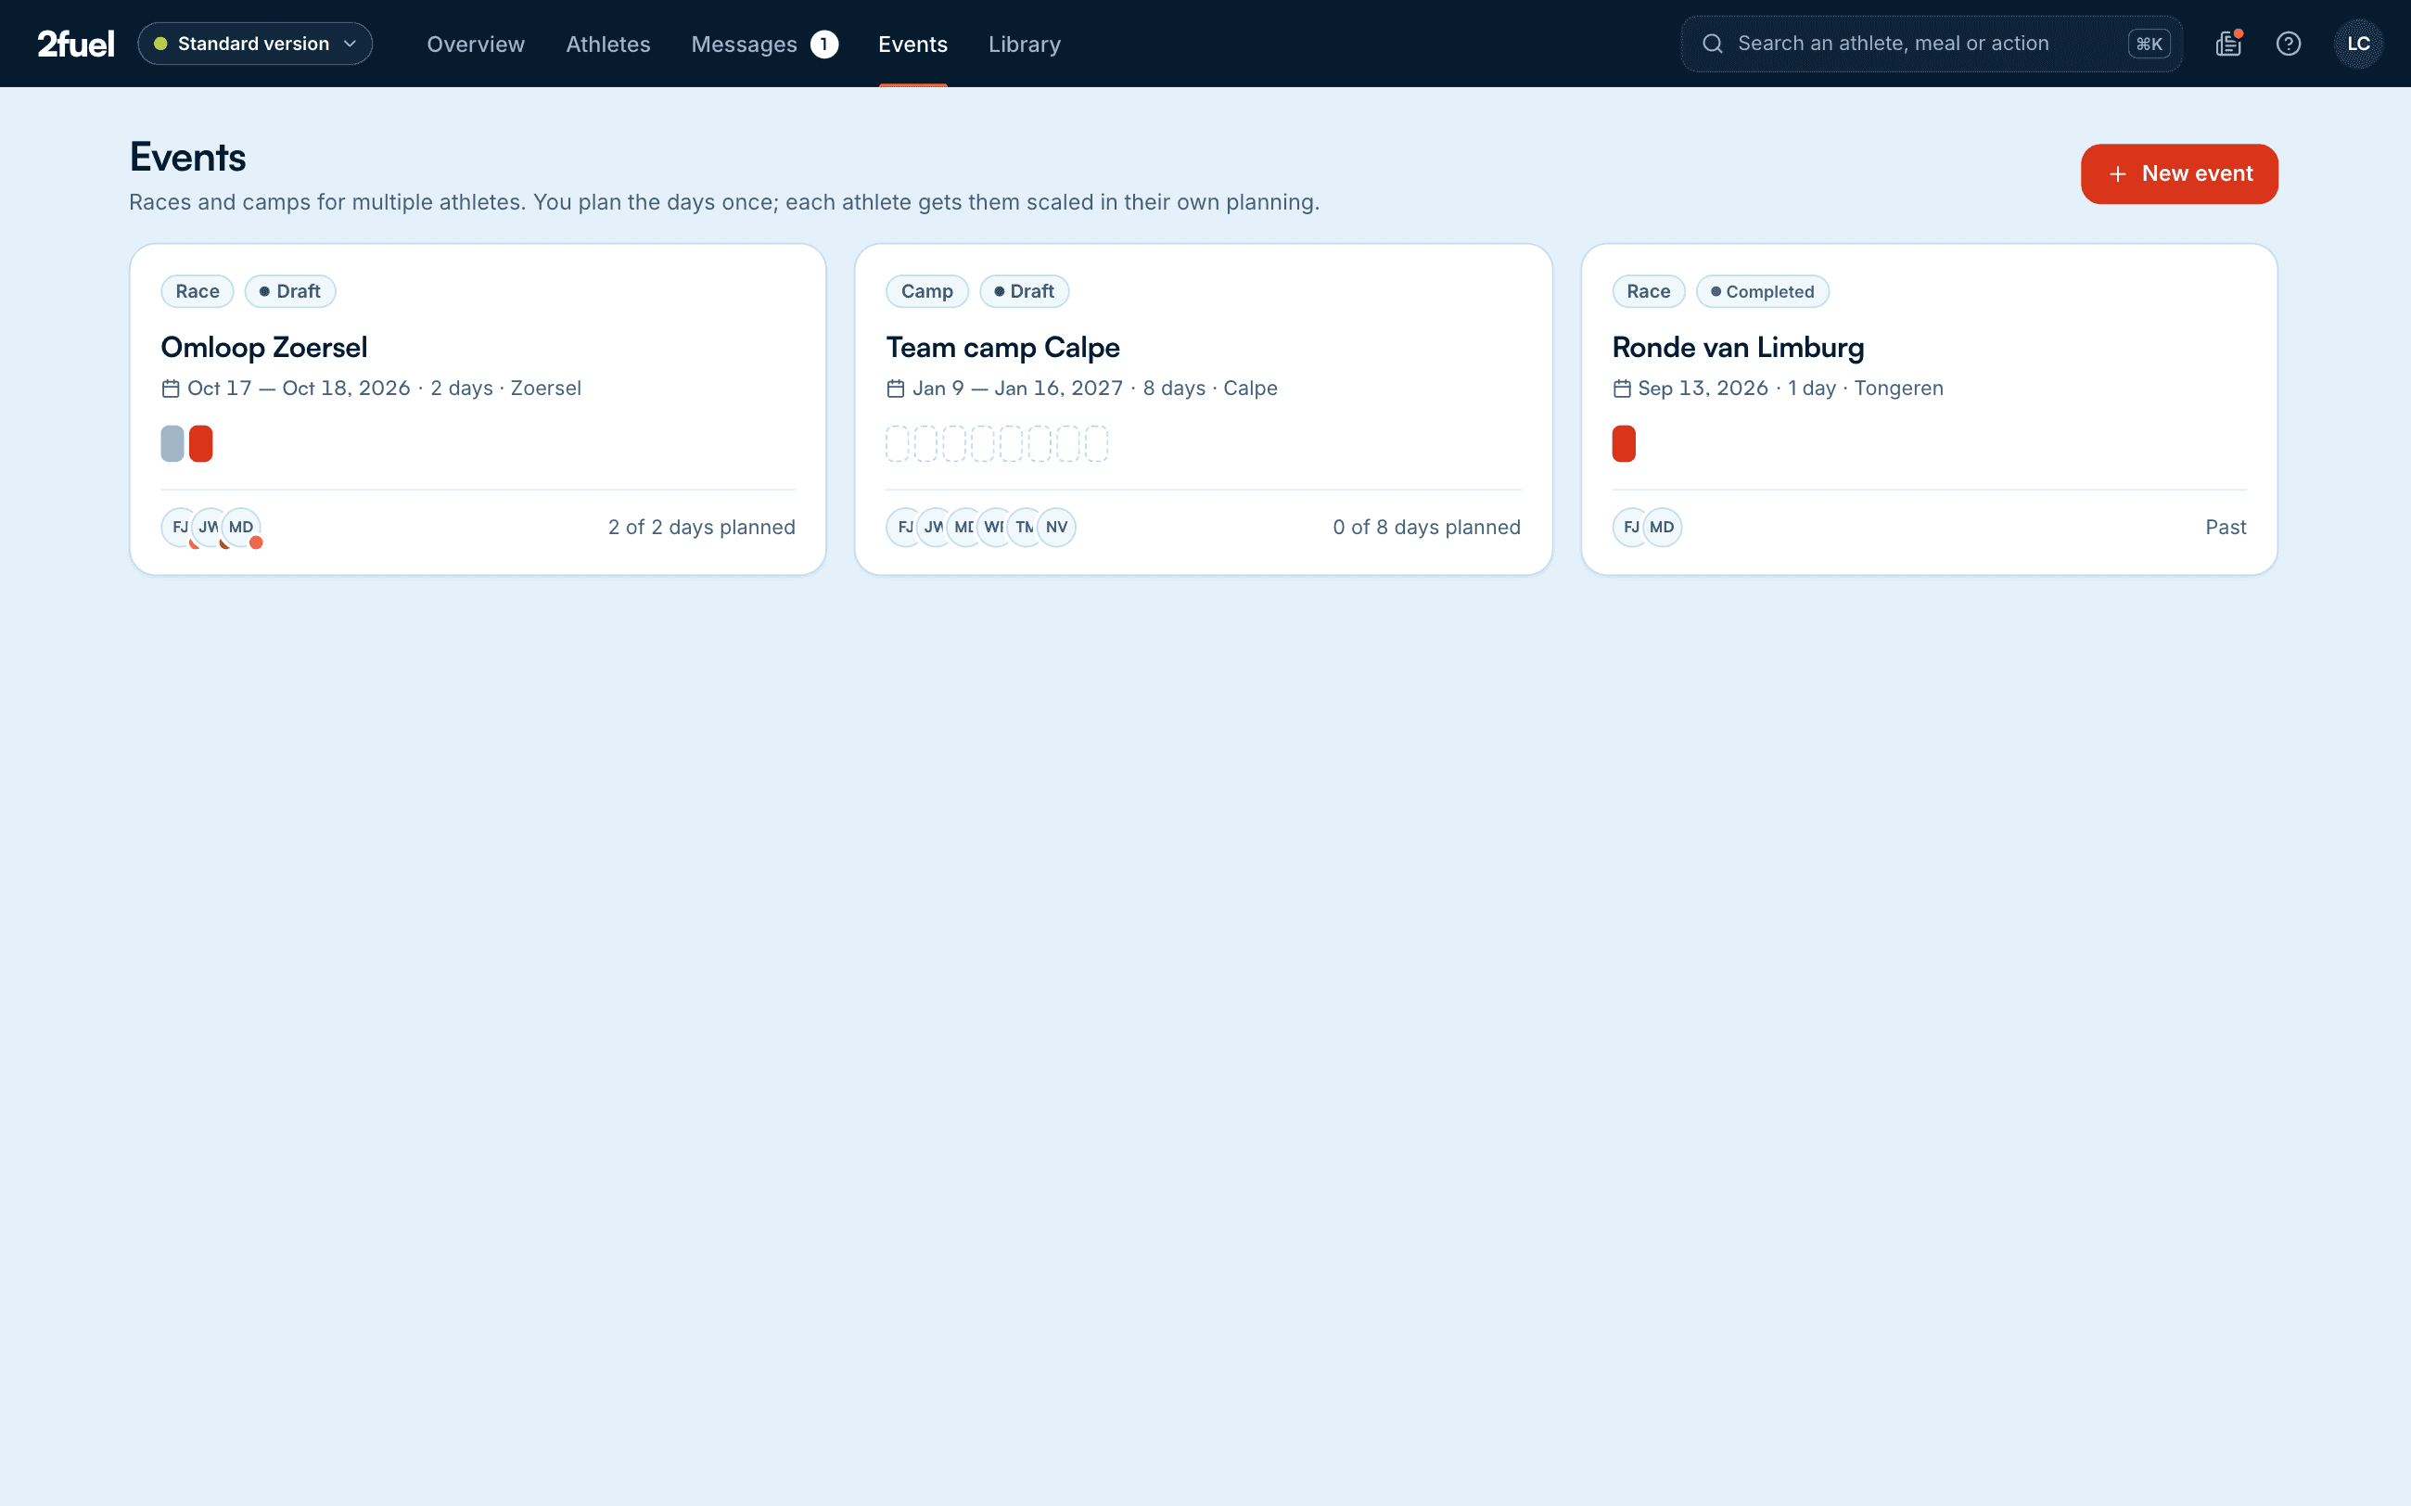Click the Messages unread count badge
Image resolution: width=2411 pixels, height=1506 pixels.
pyautogui.click(x=823, y=44)
